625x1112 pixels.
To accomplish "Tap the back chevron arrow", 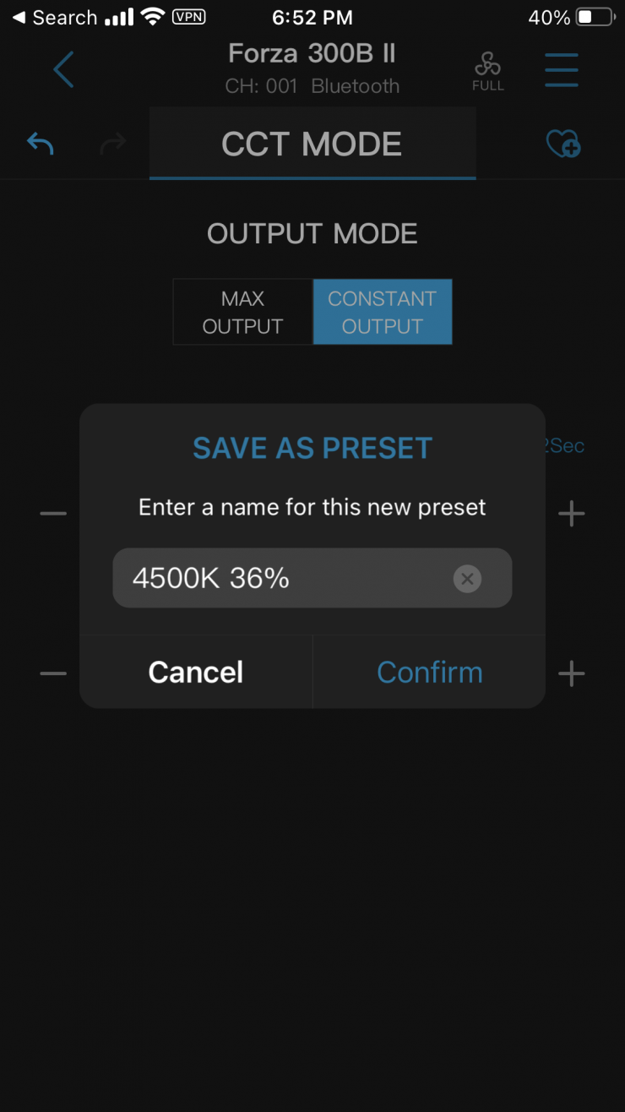I will tap(64, 69).
